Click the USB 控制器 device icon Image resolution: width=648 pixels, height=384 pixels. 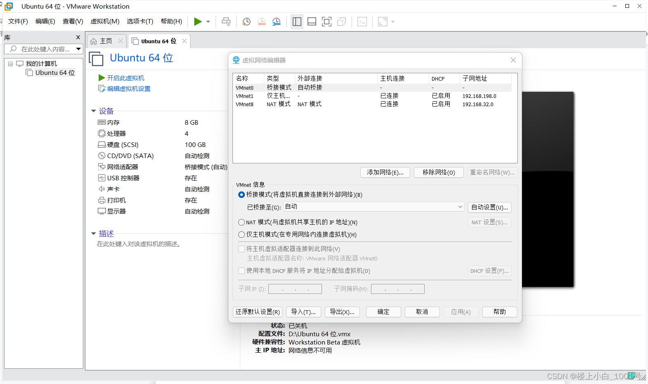pyautogui.click(x=102, y=178)
